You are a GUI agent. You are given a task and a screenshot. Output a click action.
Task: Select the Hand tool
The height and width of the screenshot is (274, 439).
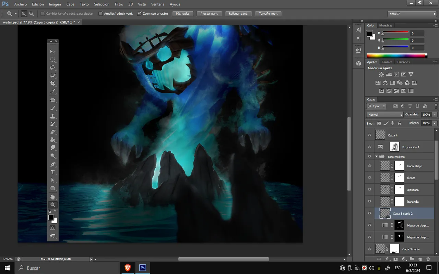53,197
